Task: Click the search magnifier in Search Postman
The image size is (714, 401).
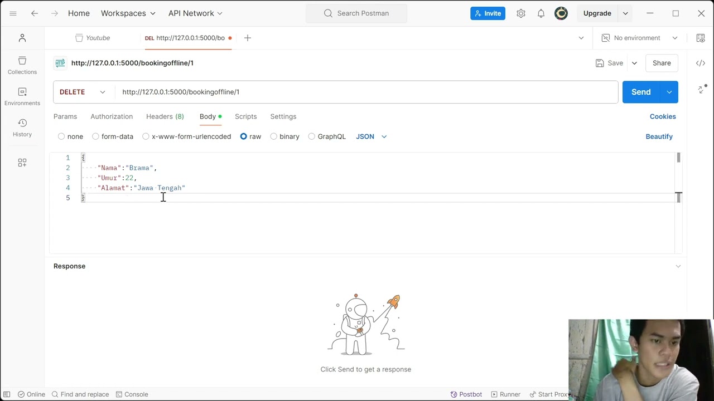Action: coord(328,13)
